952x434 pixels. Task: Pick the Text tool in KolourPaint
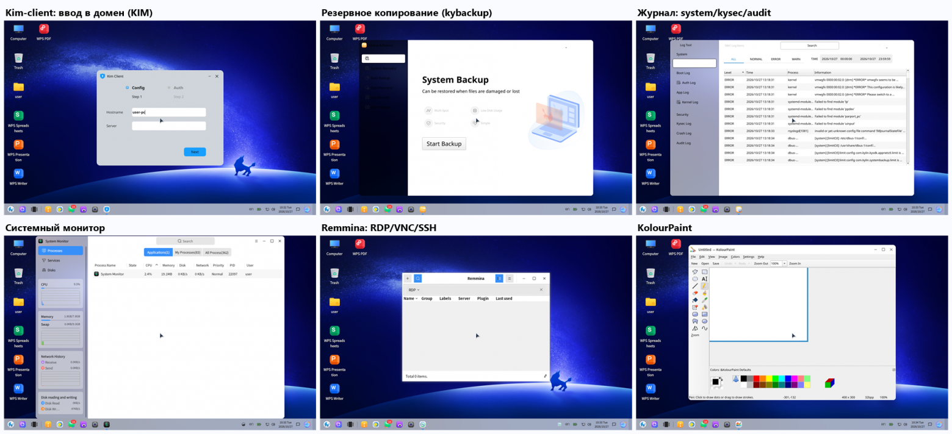[704, 279]
